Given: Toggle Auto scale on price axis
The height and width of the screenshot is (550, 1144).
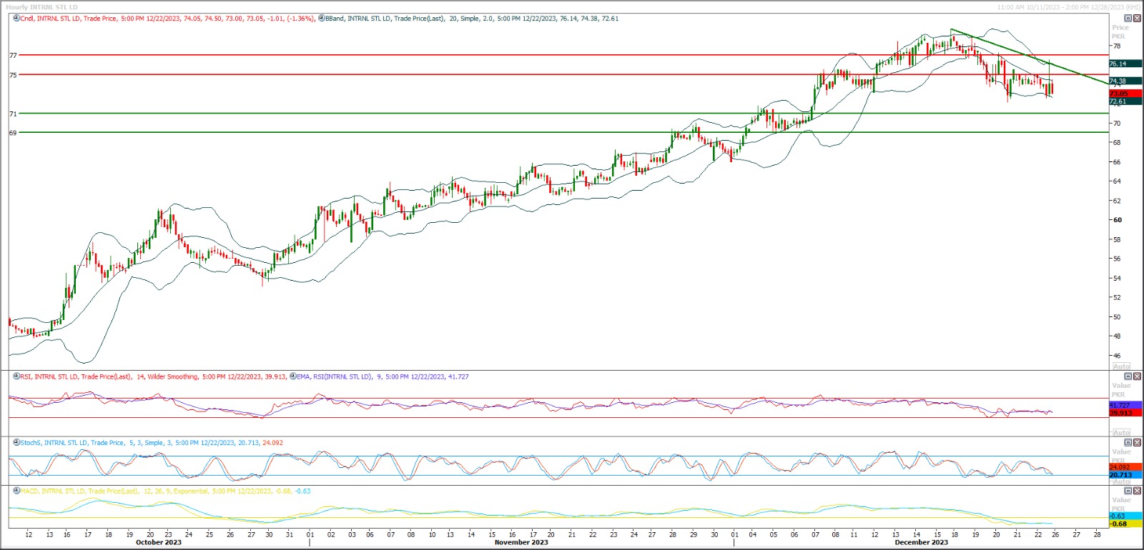Looking at the screenshot, I should click(x=1121, y=366).
